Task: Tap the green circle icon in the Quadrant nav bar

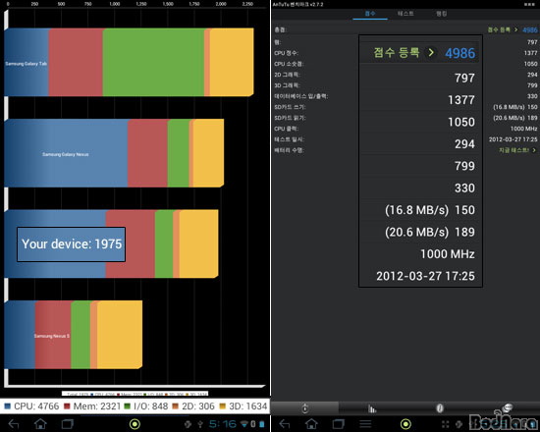Action: [135, 424]
